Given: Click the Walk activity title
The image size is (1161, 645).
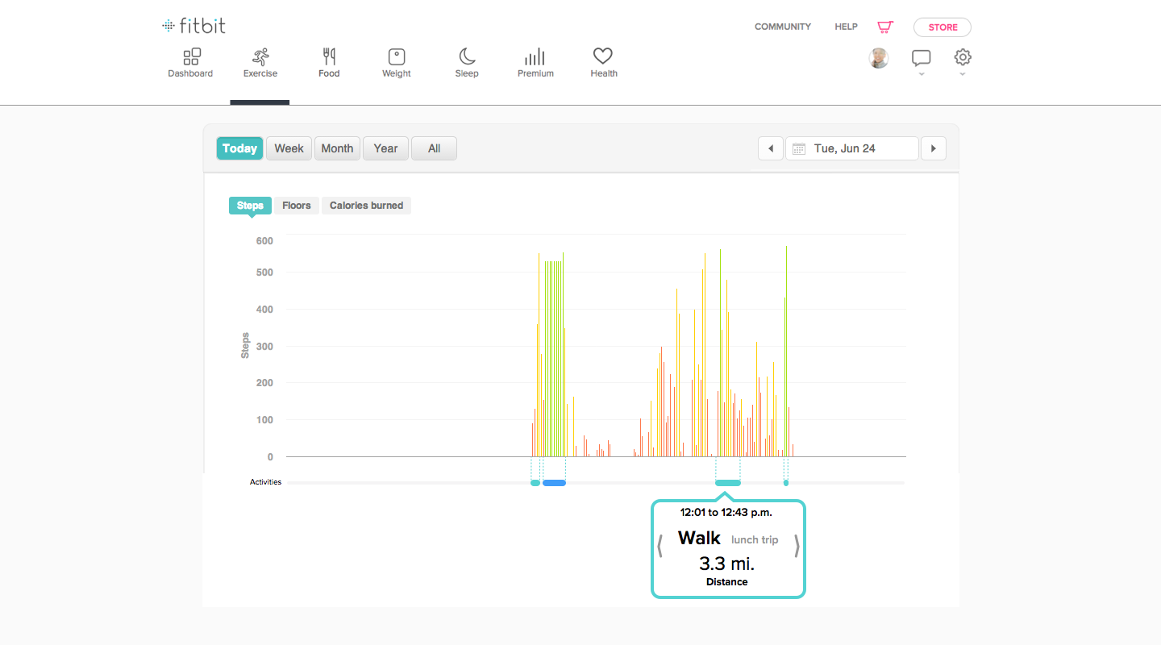Looking at the screenshot, I should click(x=699, y=538).
